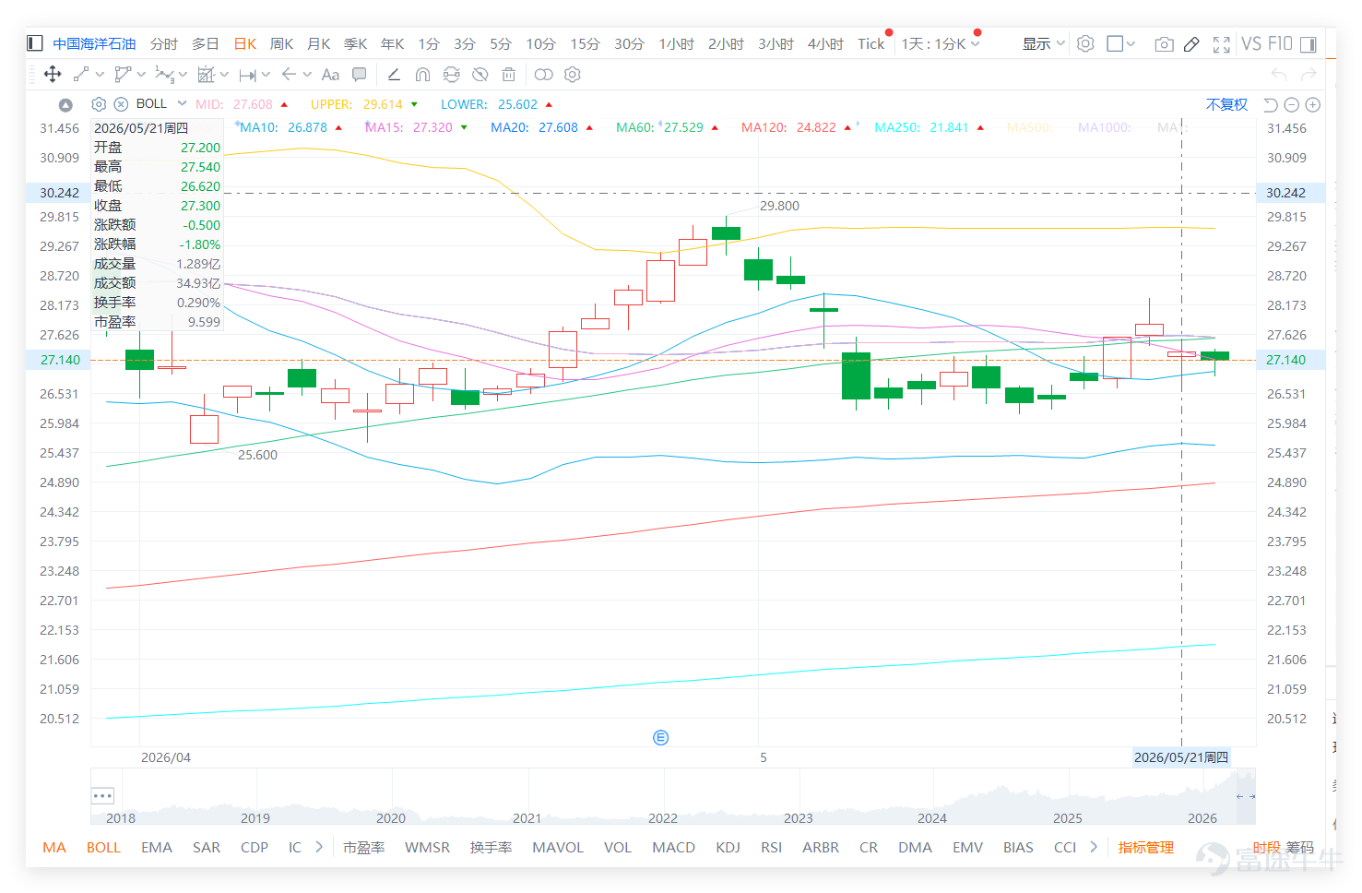
Task: Expand the range measurement tool options
Action: 266,75
